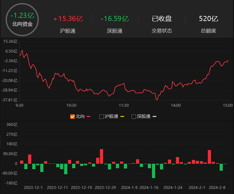This screenshot has width=234, height=194.
Task: Click the -37.81亿 y-axis label
Action: click(9, 100)
